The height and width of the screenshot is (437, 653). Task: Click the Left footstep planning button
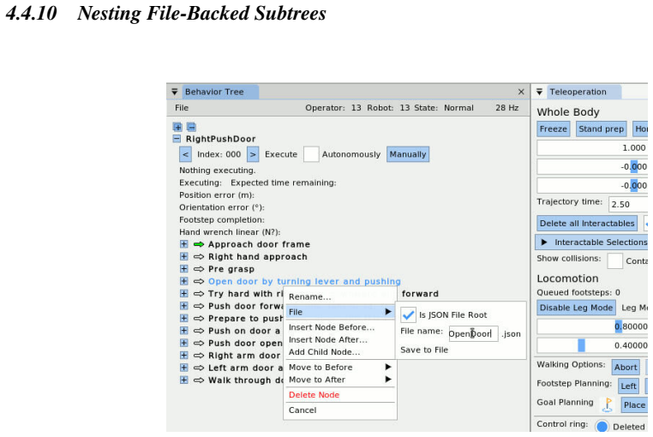(x=628, y=386)
